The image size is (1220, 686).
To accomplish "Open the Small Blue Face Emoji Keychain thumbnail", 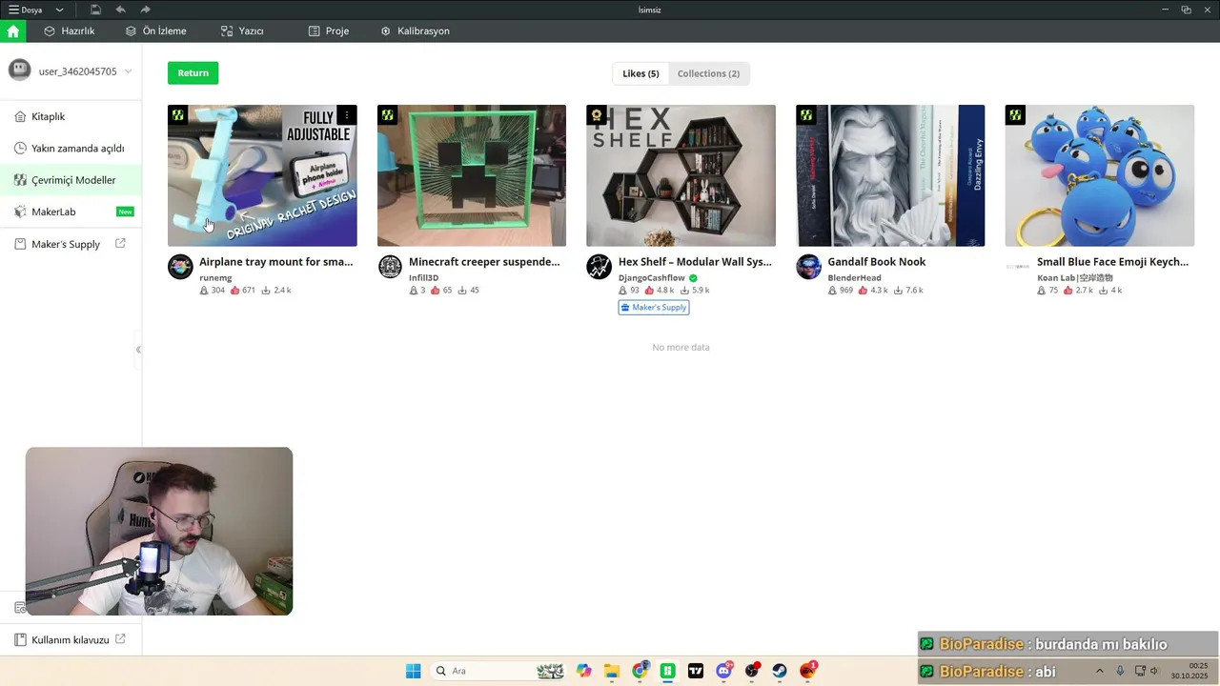I will click(x=1099, y=175).
